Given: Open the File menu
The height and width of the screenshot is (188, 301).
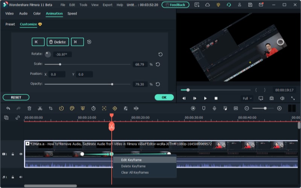Looking at the screenshot, I should coord(63,5).
